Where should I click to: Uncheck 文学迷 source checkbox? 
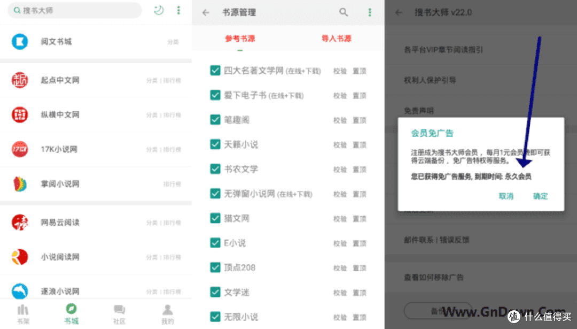pos(215,292)
